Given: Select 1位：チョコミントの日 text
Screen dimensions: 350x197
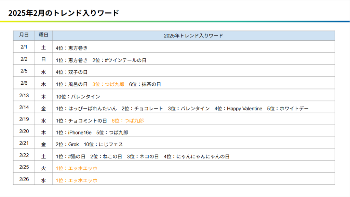Looking at the screenshot, I should (81, 121).
